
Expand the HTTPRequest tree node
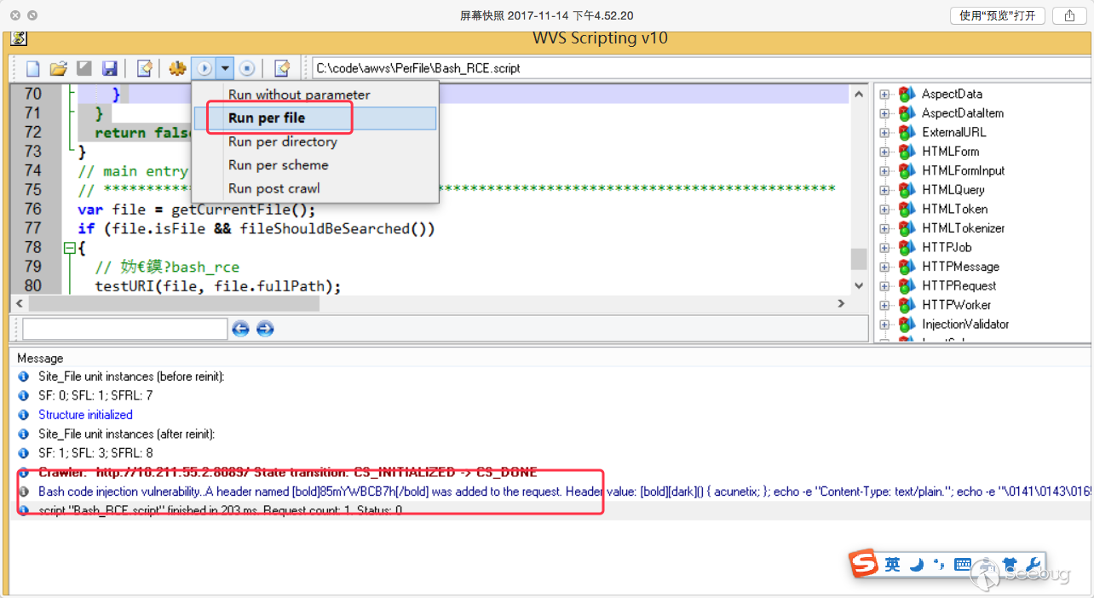(x=884, y=286)
